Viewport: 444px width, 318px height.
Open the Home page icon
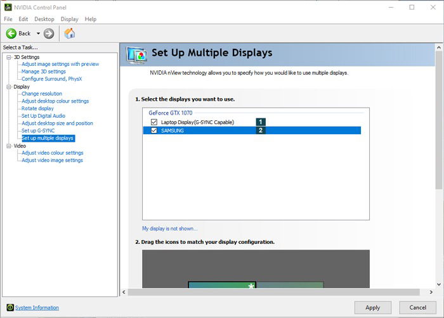tap(70, 34)
